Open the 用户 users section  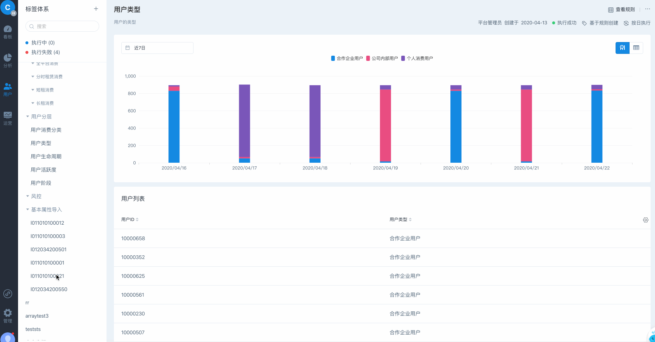(8, 90)
